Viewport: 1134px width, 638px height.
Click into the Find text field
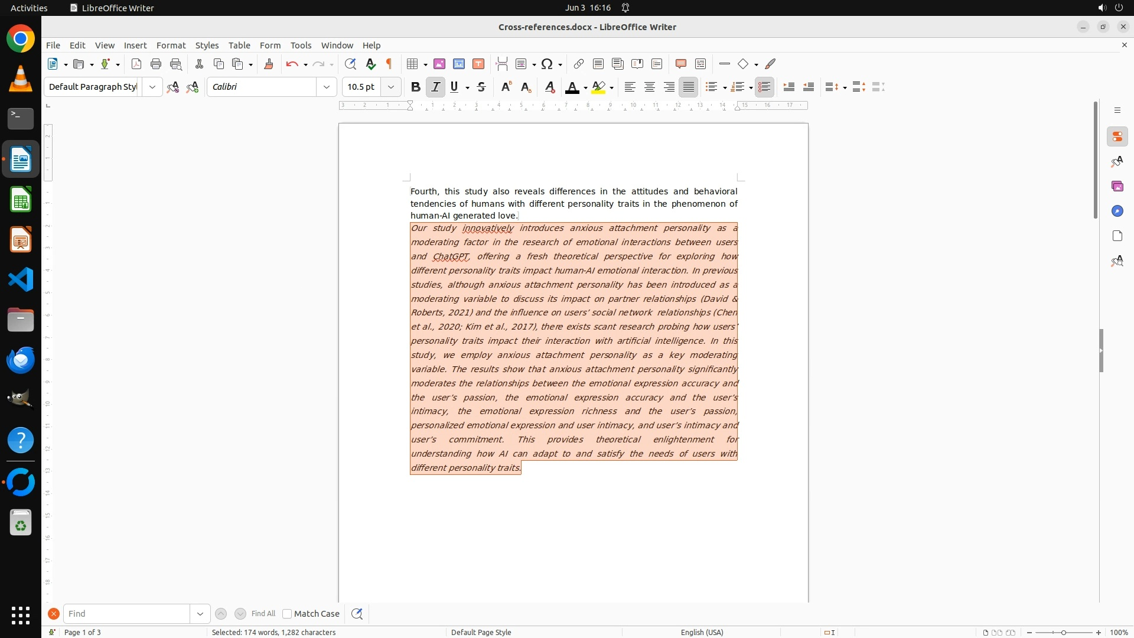126,614
